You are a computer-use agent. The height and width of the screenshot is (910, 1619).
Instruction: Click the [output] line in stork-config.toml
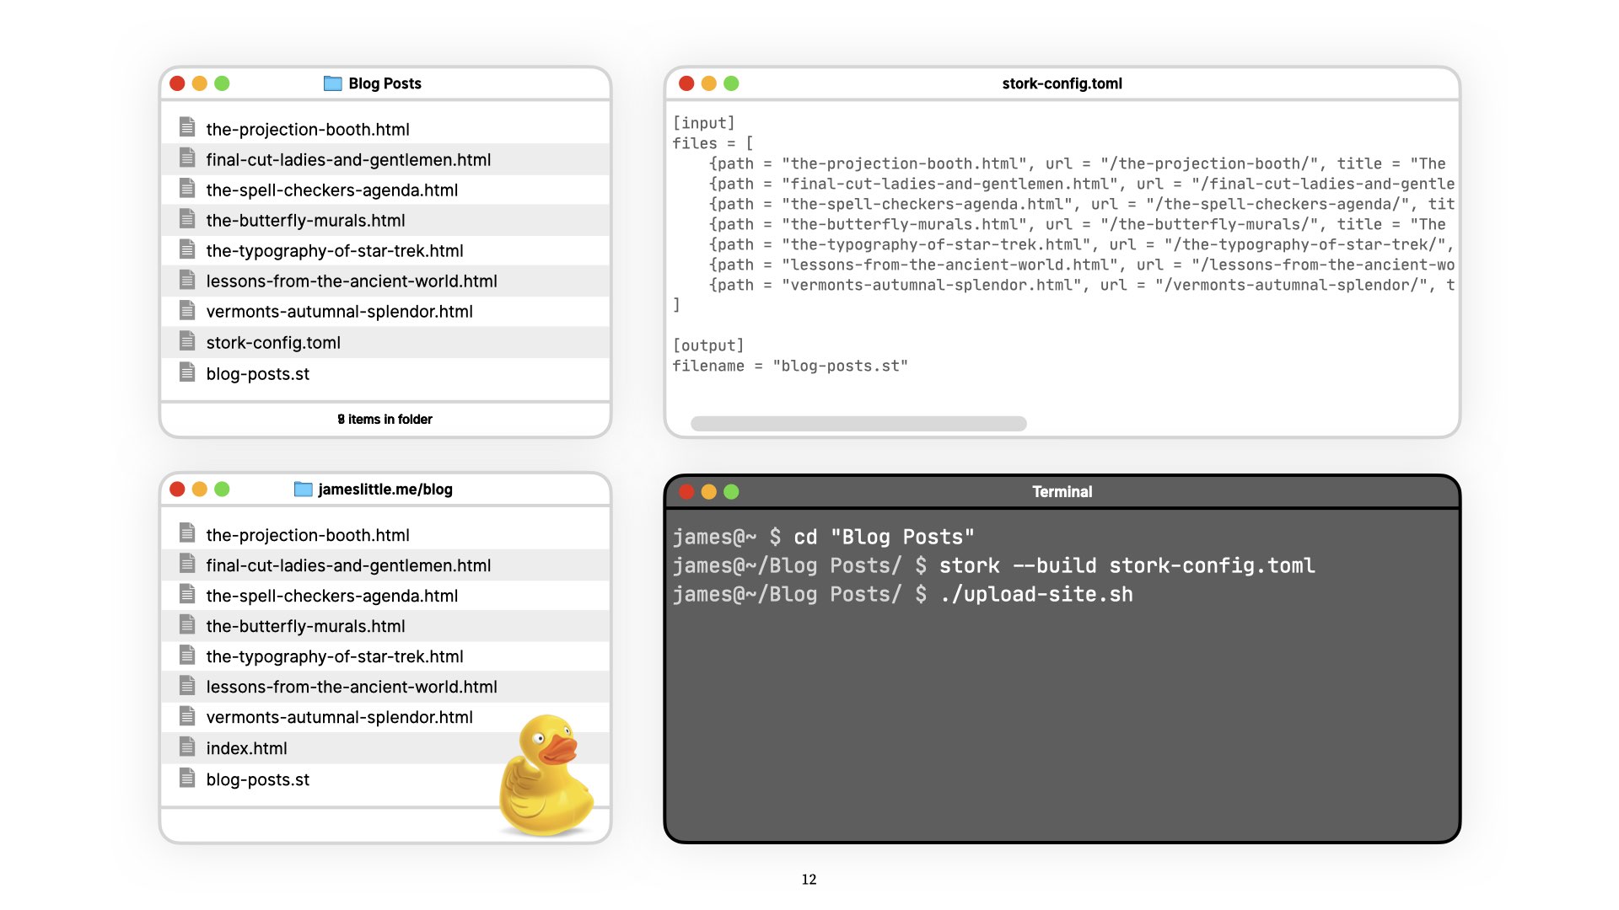click(708, 345)
